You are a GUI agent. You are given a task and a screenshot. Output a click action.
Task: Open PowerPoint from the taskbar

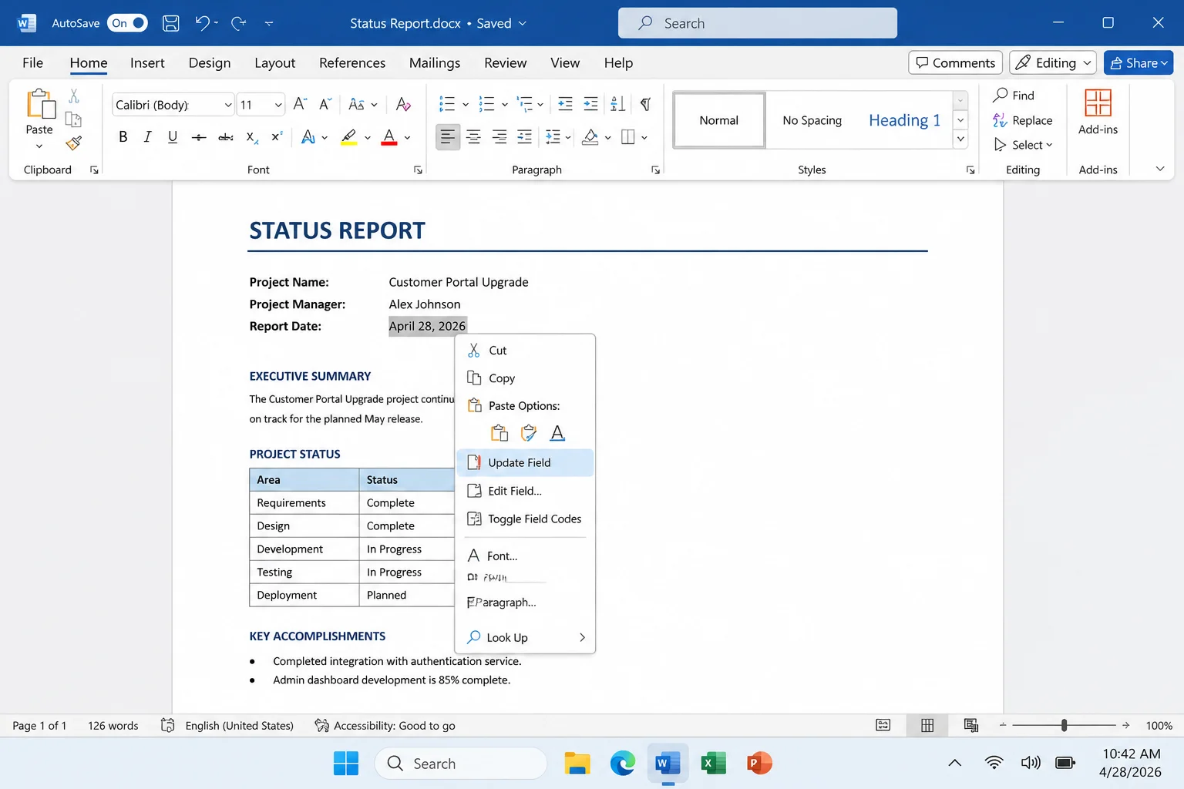point(759,764)
